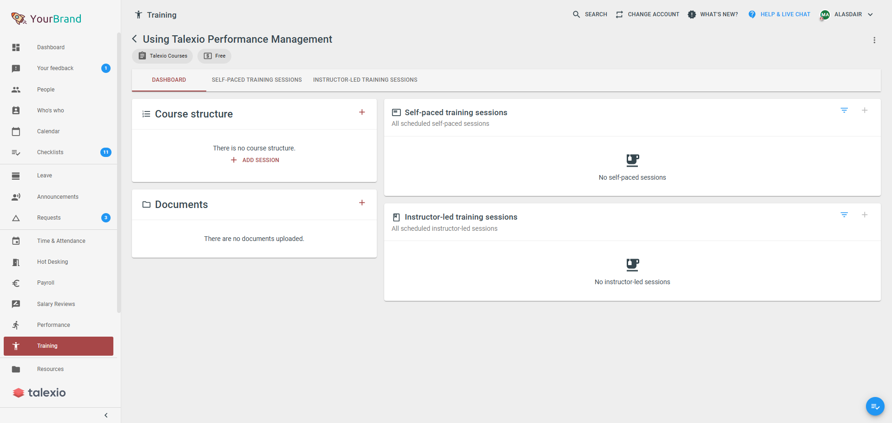Click the Time & Attendance icon
The height and width of the screenshot is (423, 892).
click(x=16, y=241)
